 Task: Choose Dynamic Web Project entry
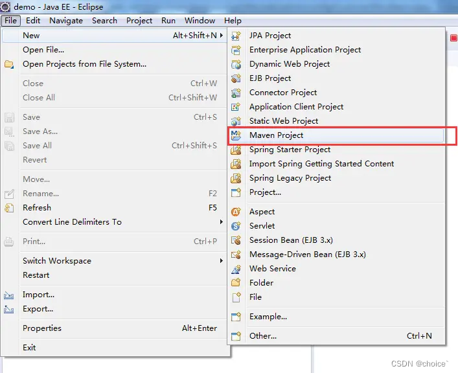336,64
